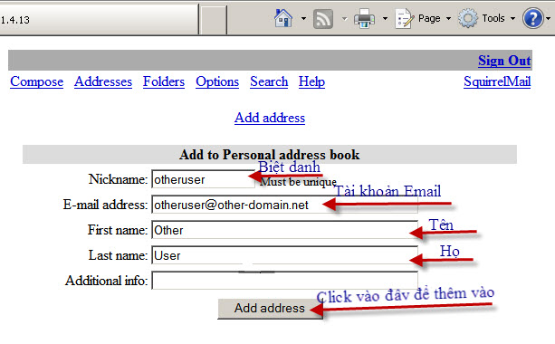Open the SquirrelMail Help link
The image size is (555, 344).
(x=311, y=81)
